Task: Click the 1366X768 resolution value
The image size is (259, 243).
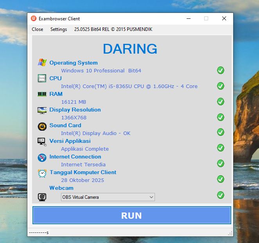Action: [74, 118]
